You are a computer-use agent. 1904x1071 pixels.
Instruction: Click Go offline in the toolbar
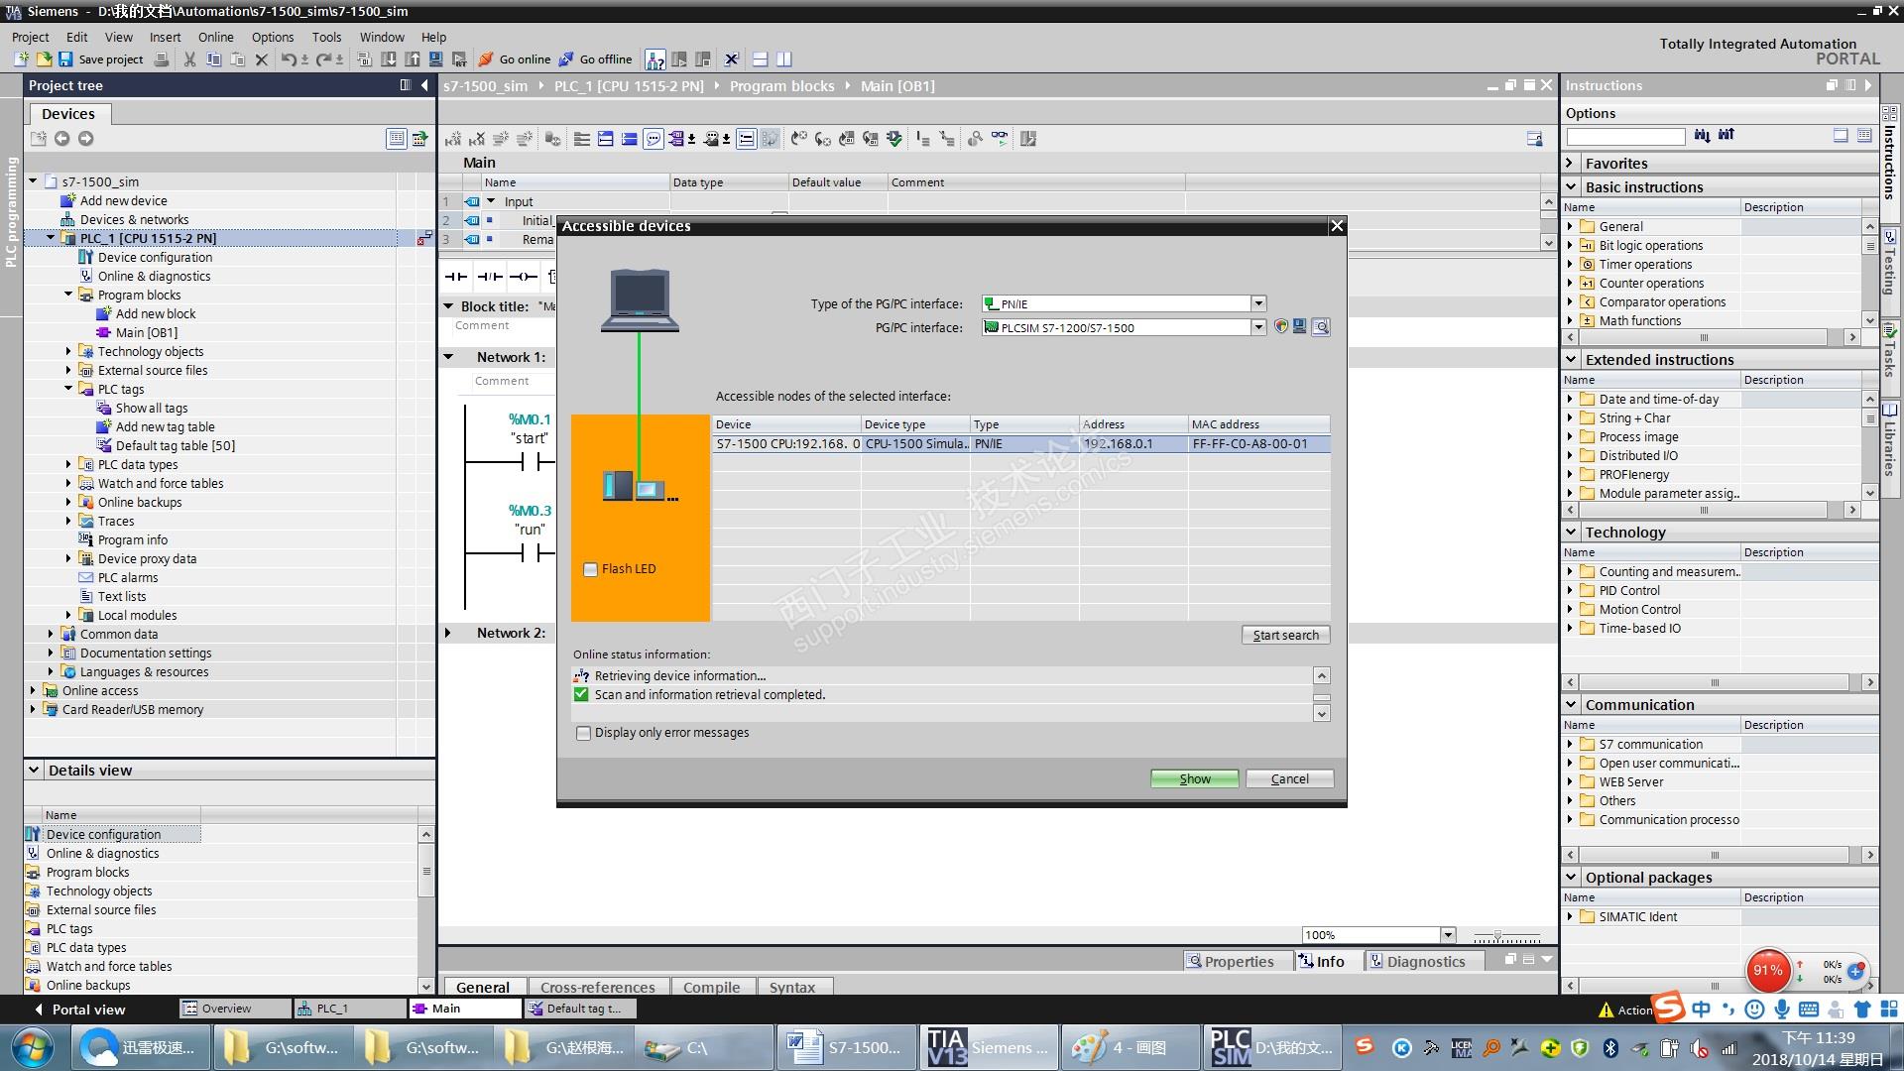594,59
